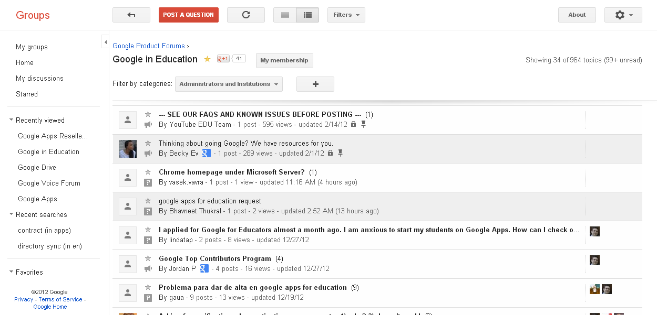The width and height of the screenshot is (657, 315).
Task: Open the About page
Action: point(577,15)
